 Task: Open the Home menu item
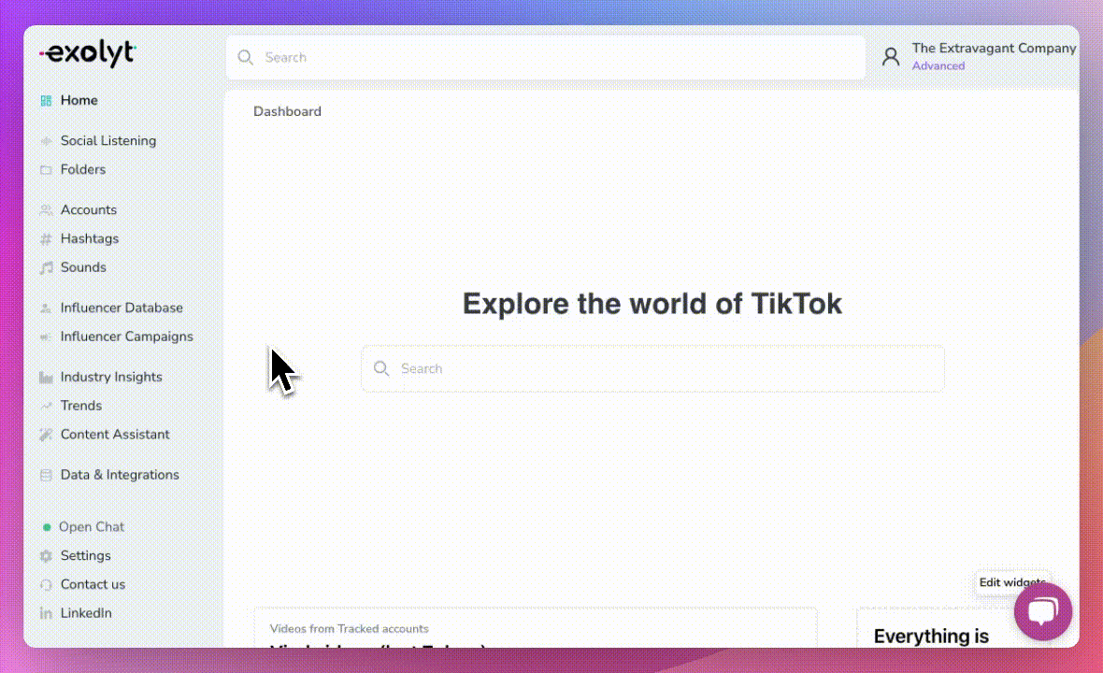tap(79, 101)
